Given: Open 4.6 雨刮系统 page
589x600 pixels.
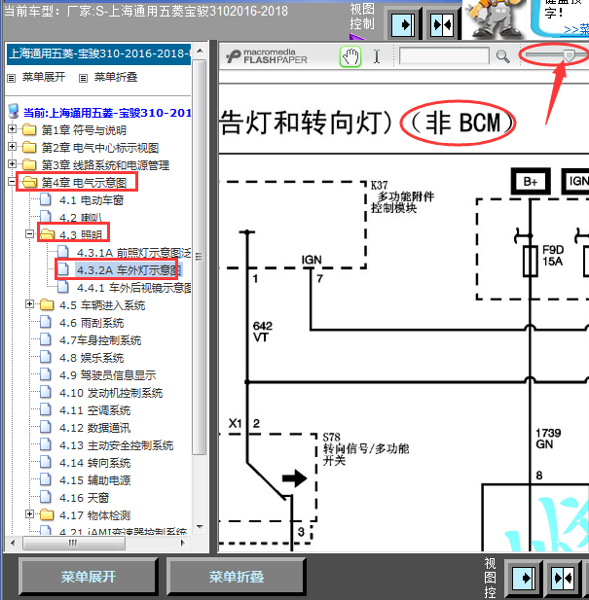Looking at the screenshot, I should tap(92, 323).
